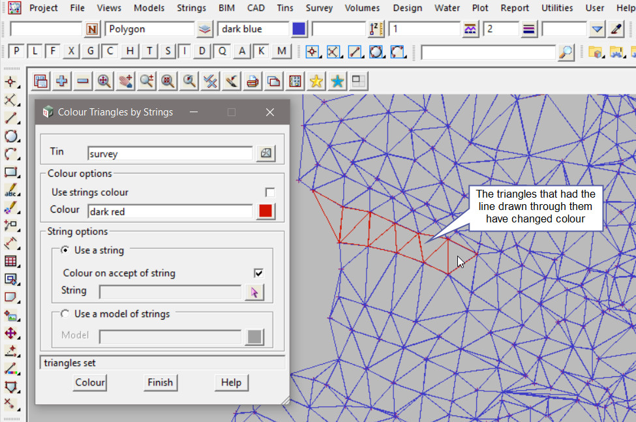Image resolution: width=636 pixels, height=422 pixels.
Task: Open the point snap CAD dropdown
Action: coord(312,52)
